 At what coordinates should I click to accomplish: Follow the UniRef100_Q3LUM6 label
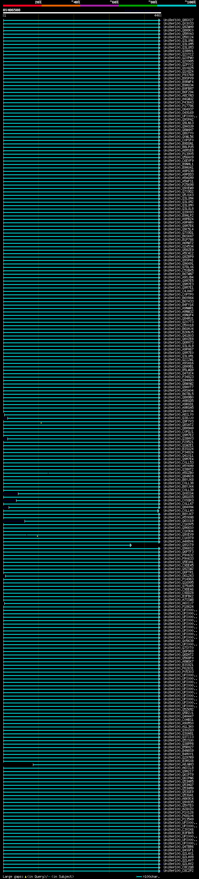tap(178, 41)
